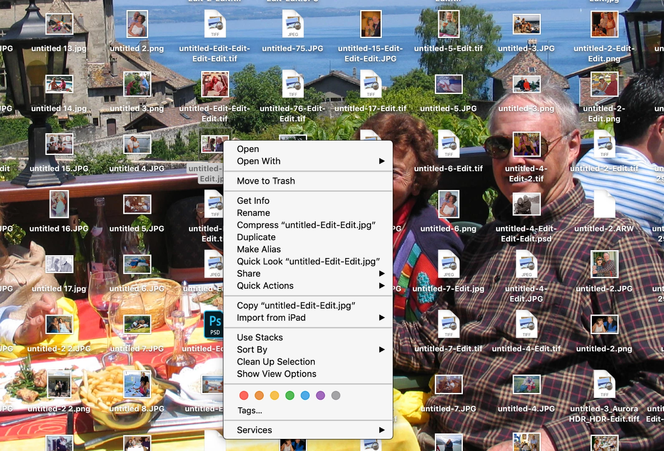Select the untitled-3.png file icon
Viewport: 664px width, 451px height.
click(x=527, y=84)
